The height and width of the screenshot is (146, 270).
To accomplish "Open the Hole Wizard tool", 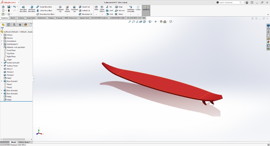I will pyautogui.click(x=67, y=9).
